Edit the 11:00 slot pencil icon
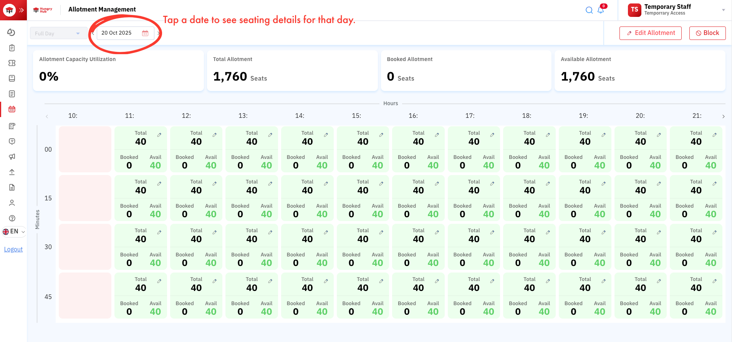This screenshot has width=732, height=342. pyautogui.click(x=159, y=135)
